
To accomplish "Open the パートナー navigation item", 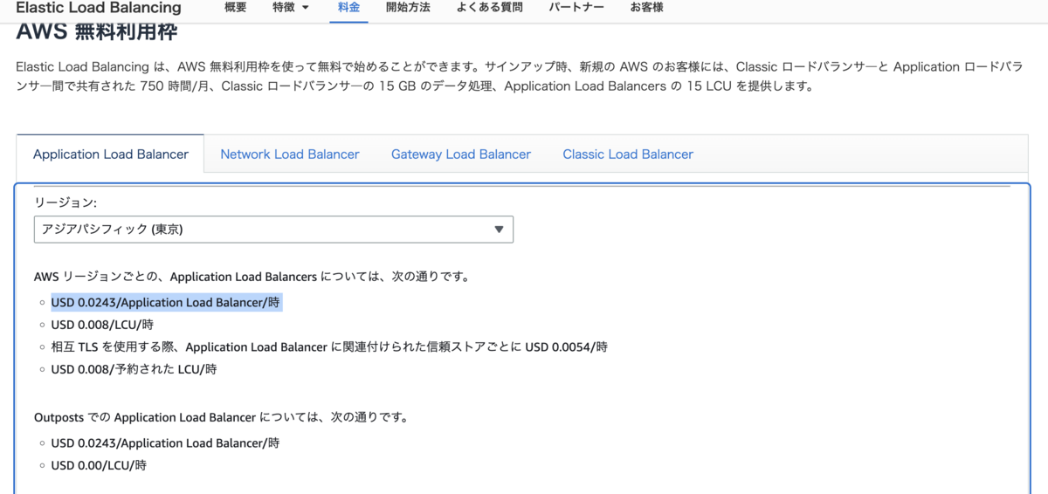I will (576, 8).
